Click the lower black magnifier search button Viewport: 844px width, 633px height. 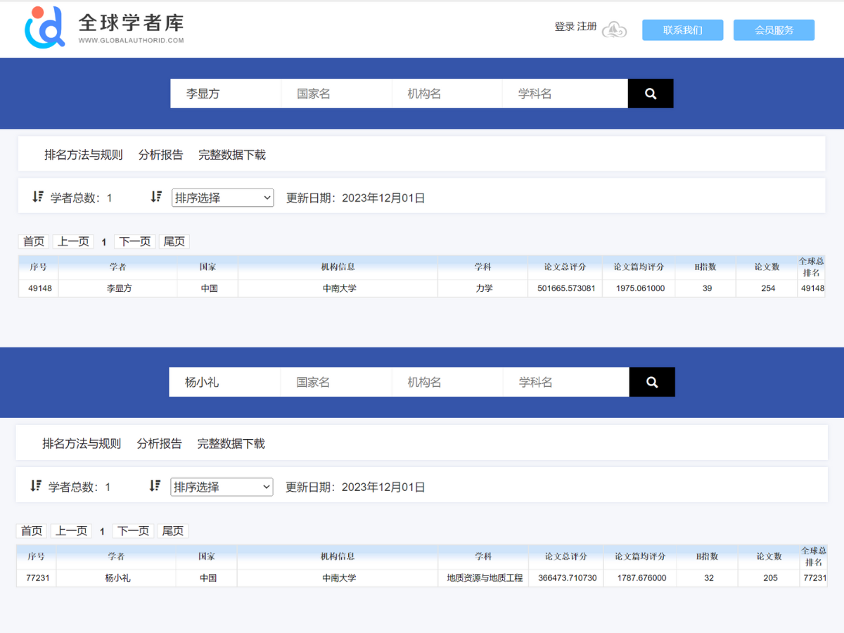(x=652, y=383)
